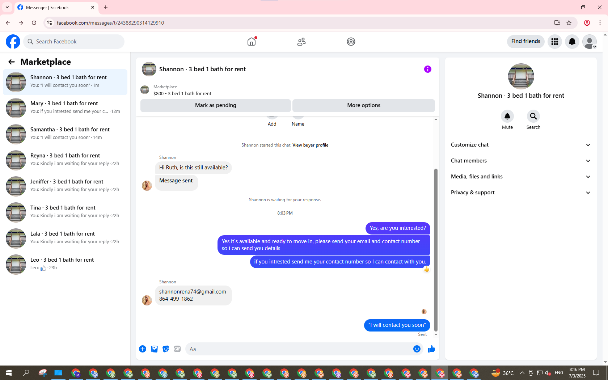Click the Facebook logo icon
Screen dimensions: 608x380
[13, 42]
